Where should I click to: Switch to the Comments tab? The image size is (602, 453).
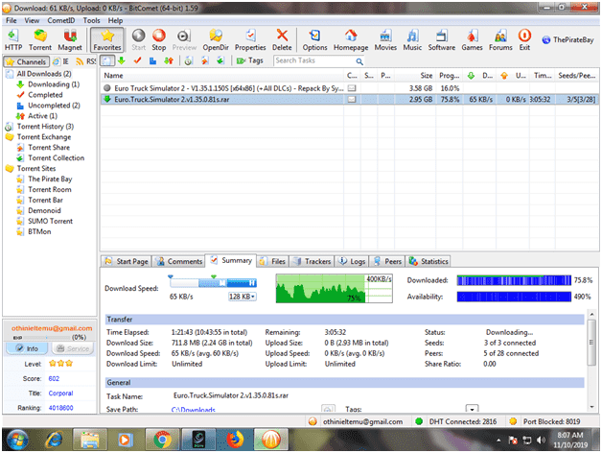(178, 261)
